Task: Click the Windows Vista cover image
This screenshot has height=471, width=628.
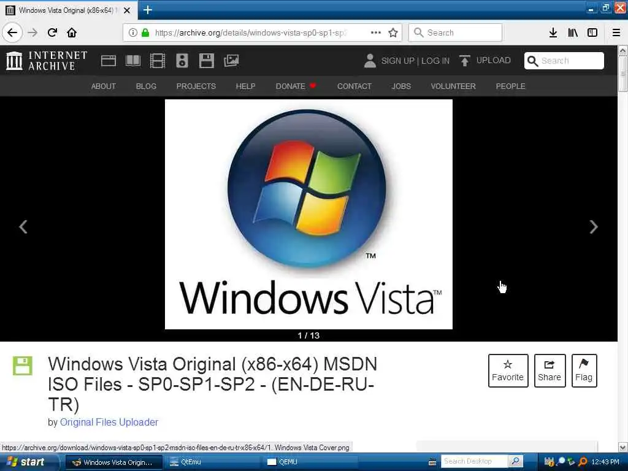Action: pyautogui.click(x=308, y=214)
